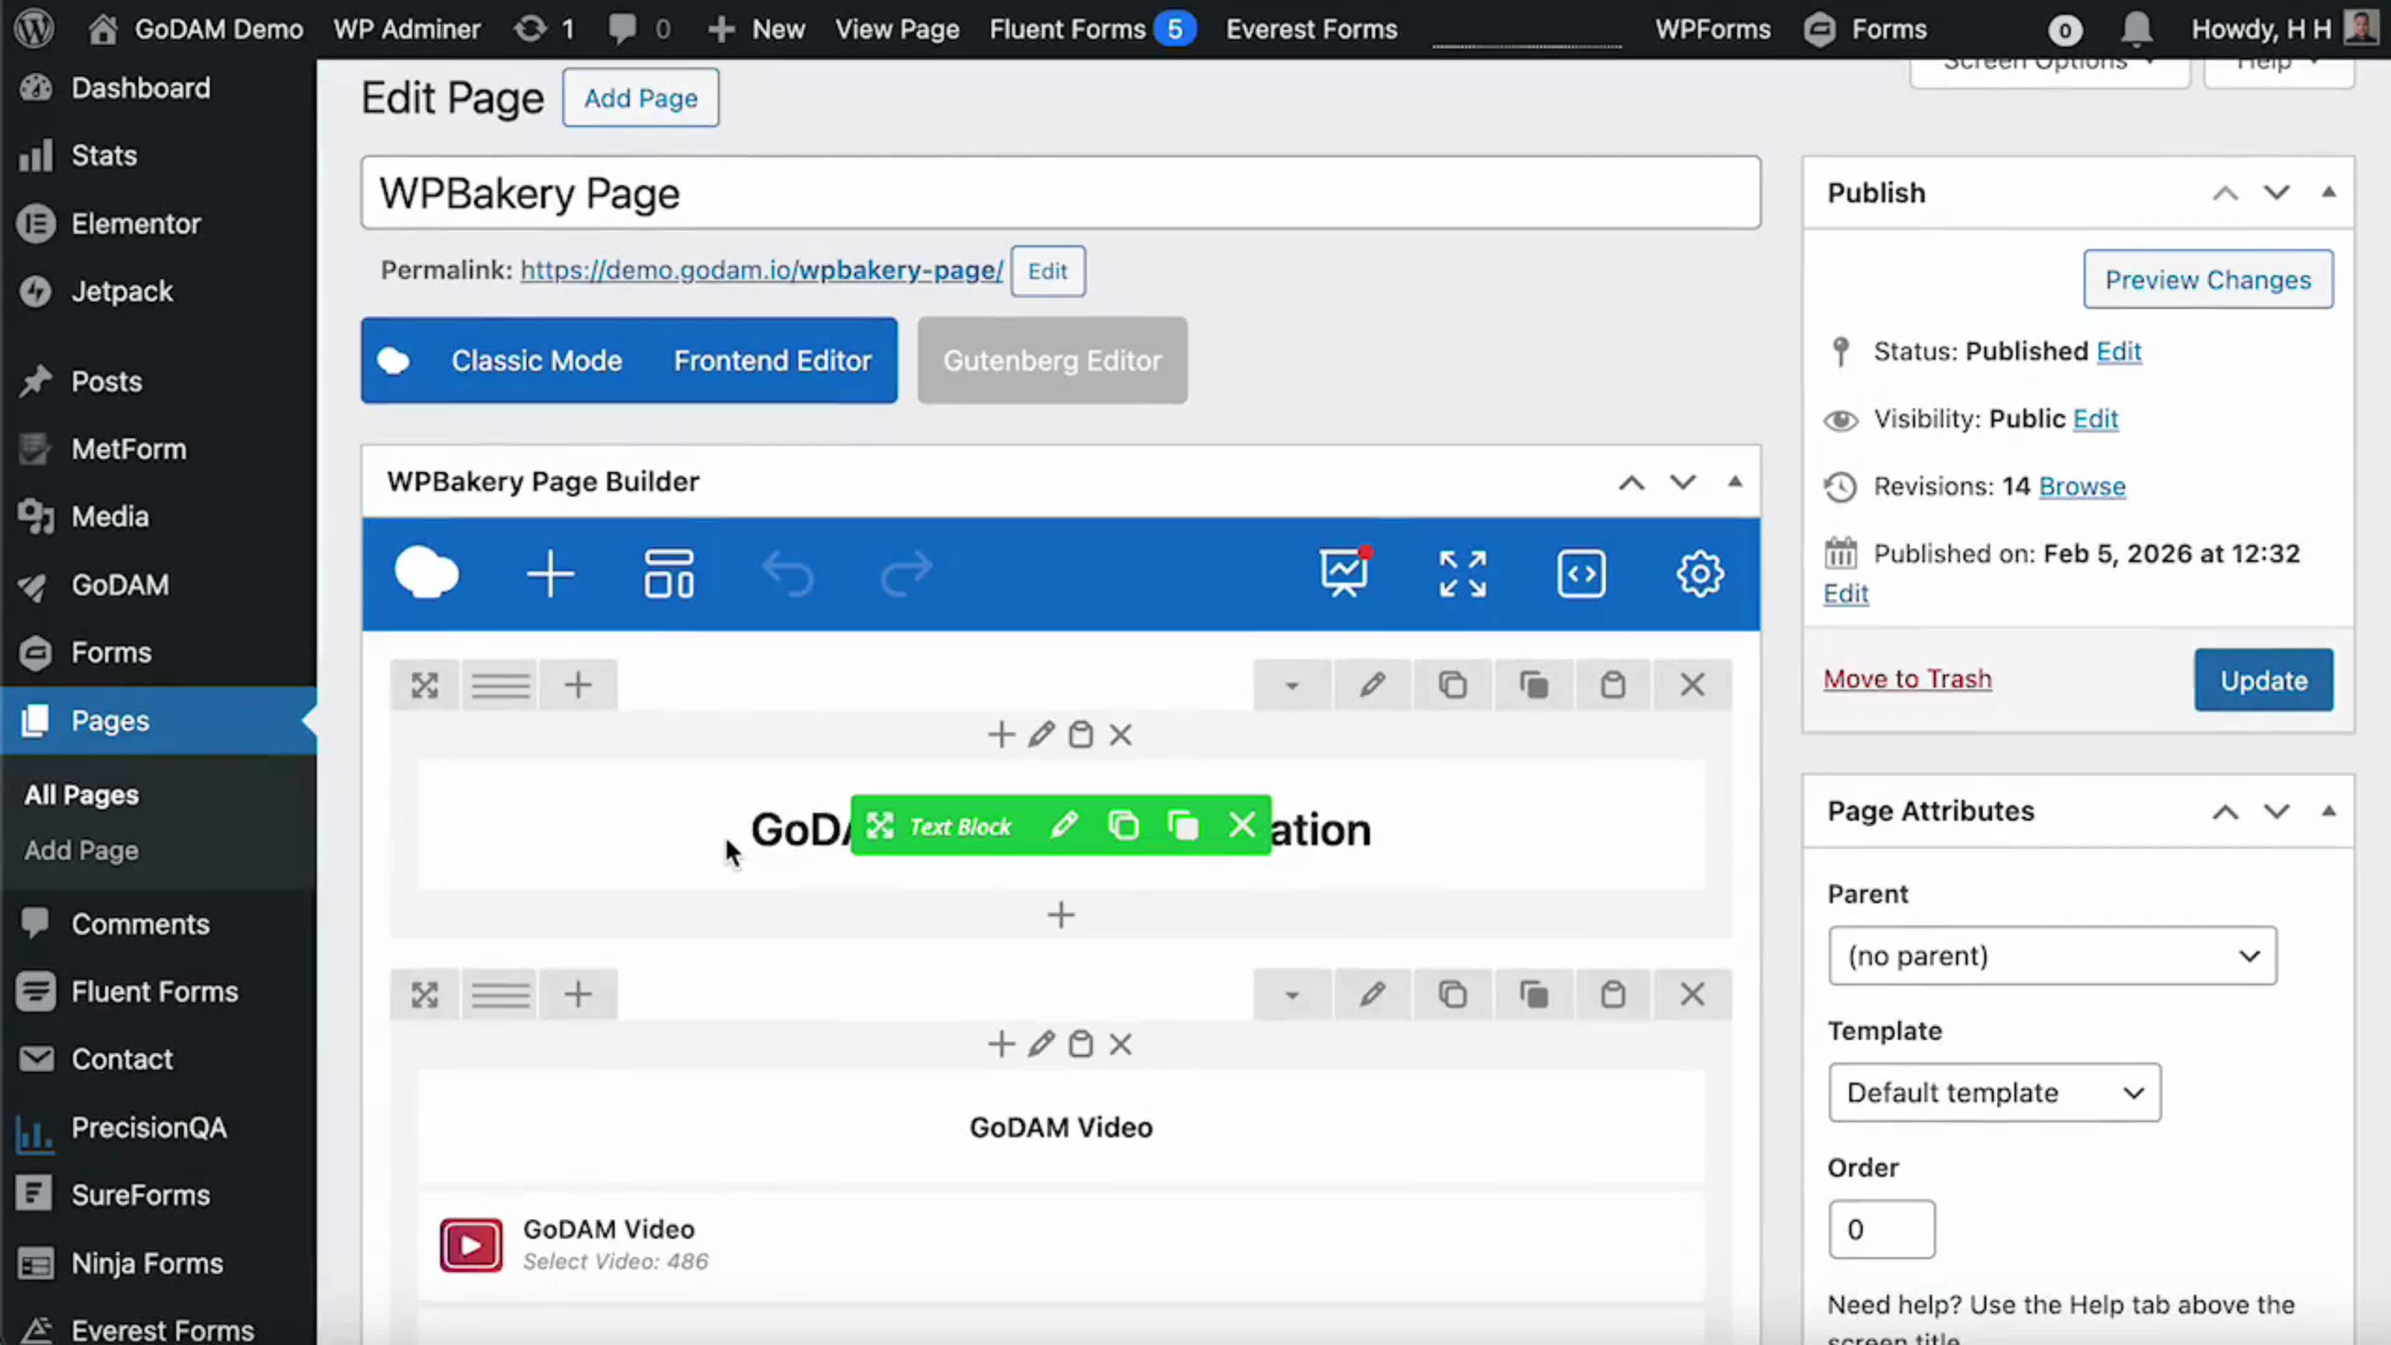2391x1345 pixels.
Task: Open the WPBakery Templates icon
Action: [x=668, y=573]
